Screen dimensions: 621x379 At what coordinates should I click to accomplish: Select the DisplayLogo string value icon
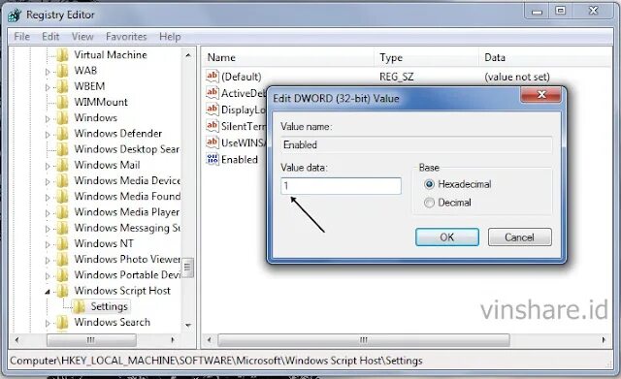click(x=212, y=110)
